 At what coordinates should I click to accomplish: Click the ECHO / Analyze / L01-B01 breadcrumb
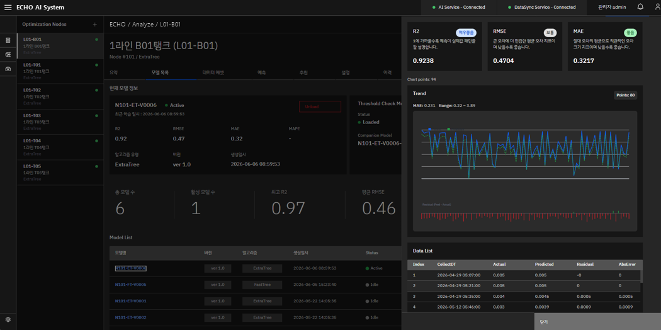coord(145,25)
